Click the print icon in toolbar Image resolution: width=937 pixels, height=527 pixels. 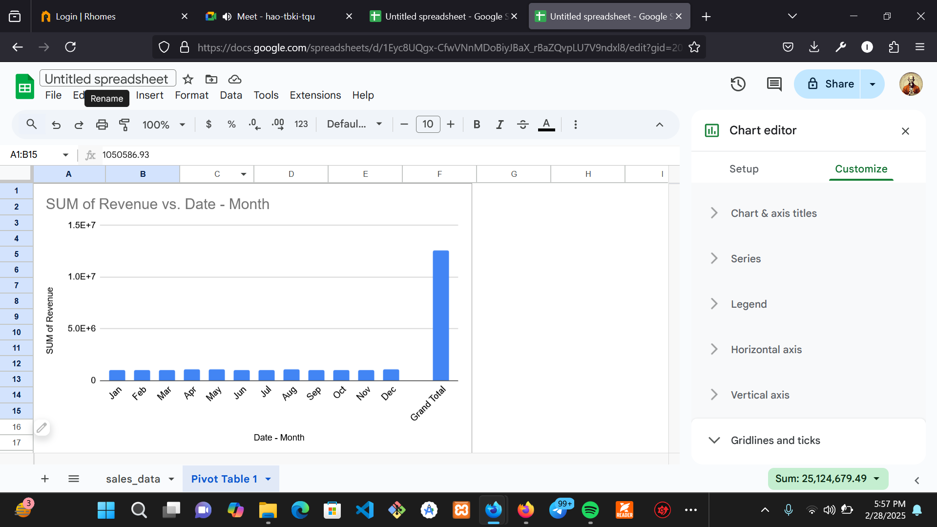102,125
